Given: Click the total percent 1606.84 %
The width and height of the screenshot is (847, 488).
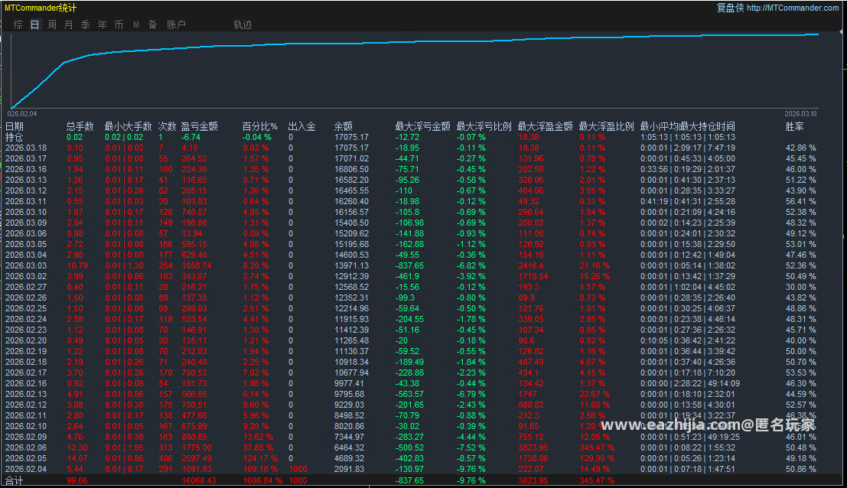Looking at the screenshot, I should pyautogui.click(x=262, y=480).
